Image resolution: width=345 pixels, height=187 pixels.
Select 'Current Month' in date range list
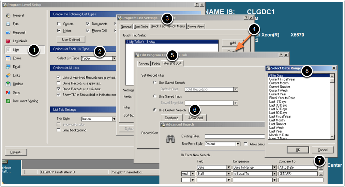point(279,83)
